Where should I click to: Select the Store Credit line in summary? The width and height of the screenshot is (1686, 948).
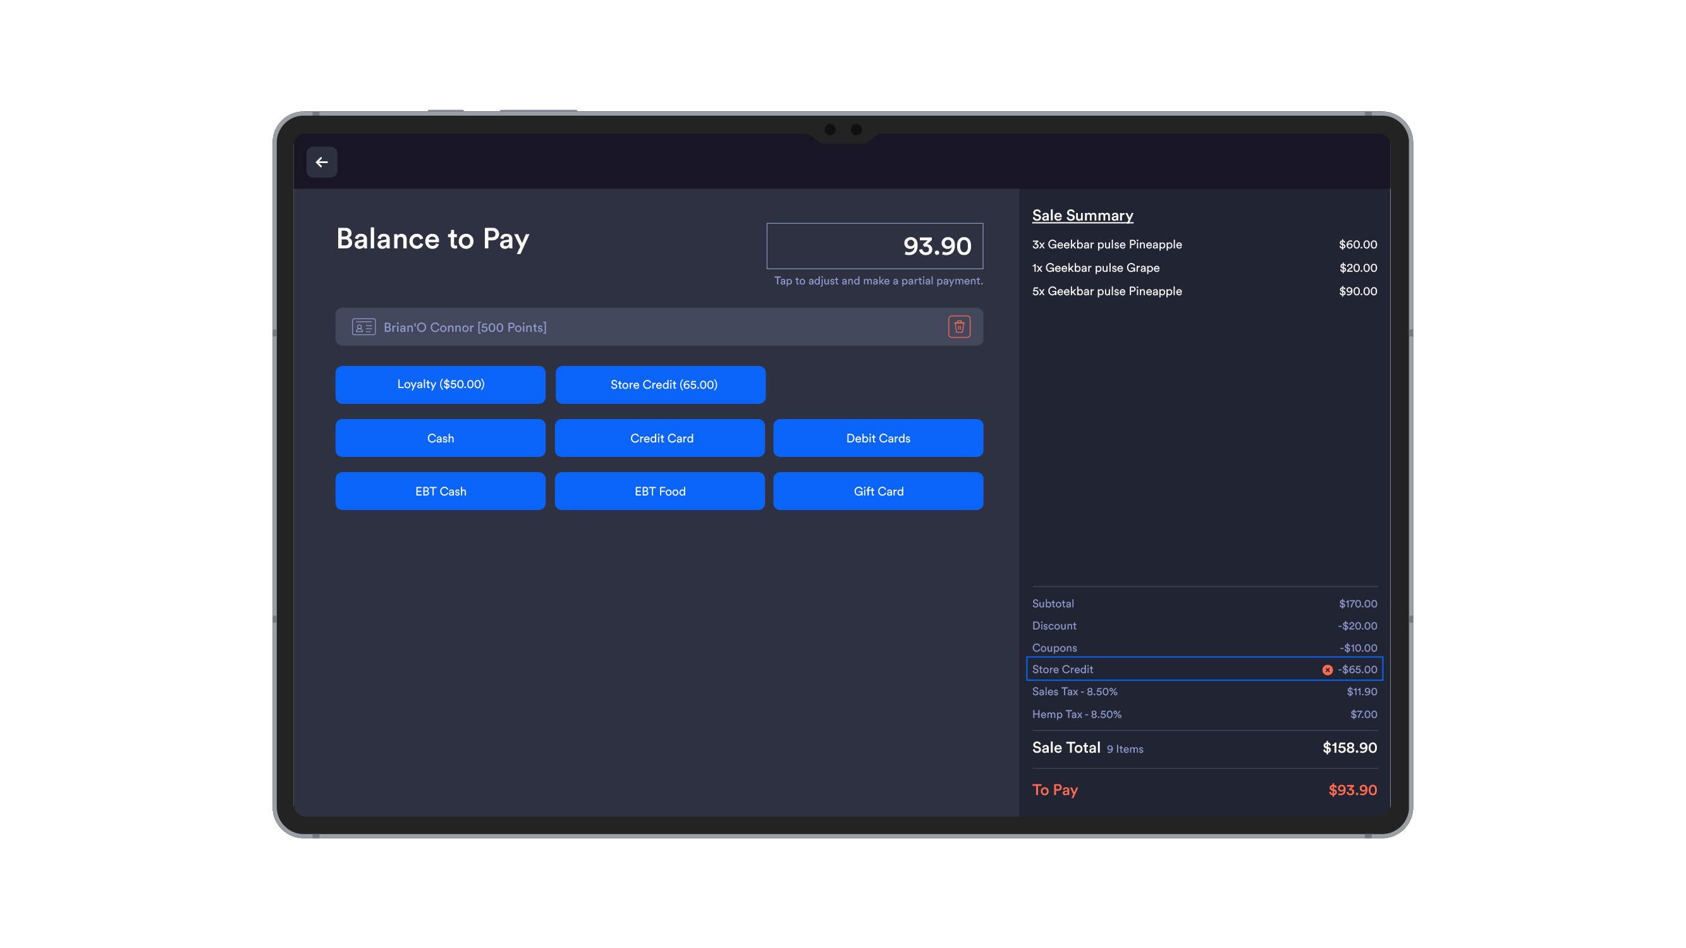pos(1204,669)
